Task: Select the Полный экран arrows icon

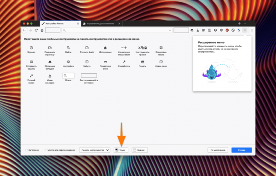Action: coord(31,76)
